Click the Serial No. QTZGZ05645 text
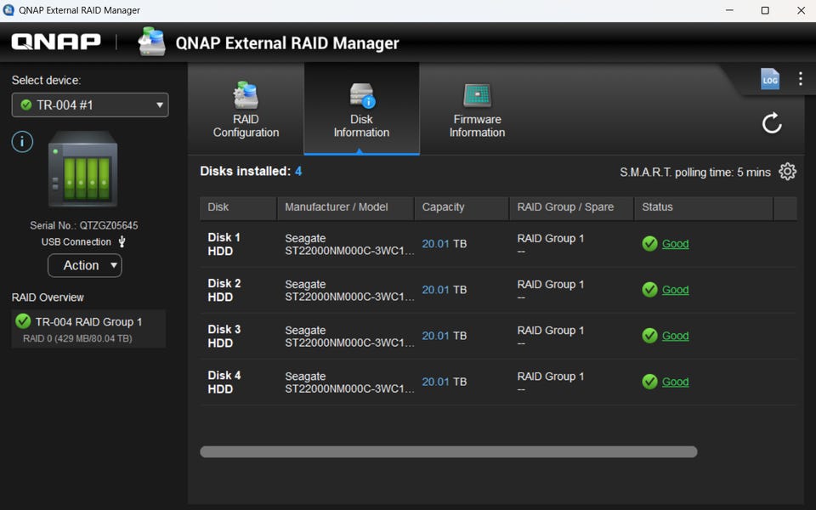 (84, 225)
